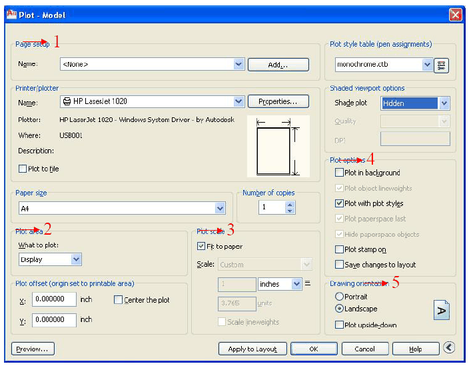The height and width of the screenshot is (368, 471).
Task: Click the printer Properties button
Action: [x=278, y=101]
